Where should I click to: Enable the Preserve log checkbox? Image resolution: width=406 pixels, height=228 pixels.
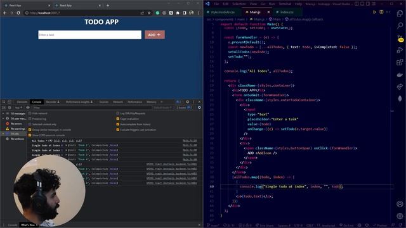coord(30,118)
